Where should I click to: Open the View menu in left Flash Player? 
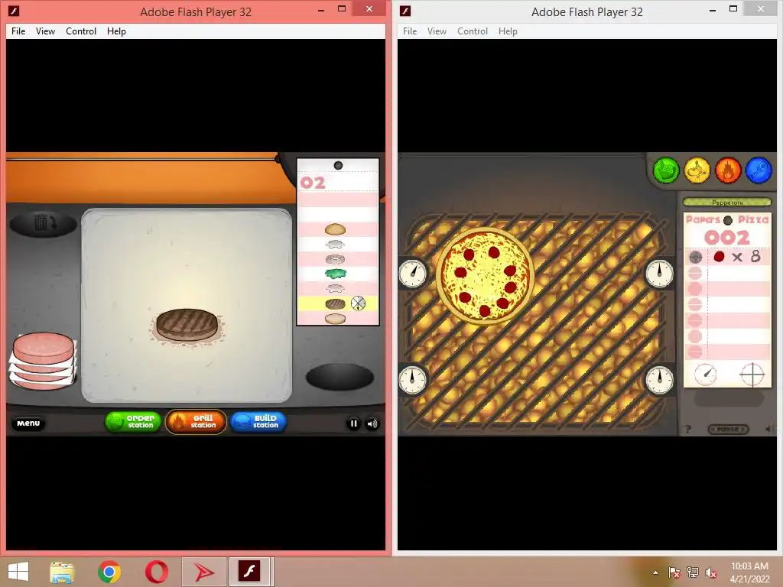point(45,31)
